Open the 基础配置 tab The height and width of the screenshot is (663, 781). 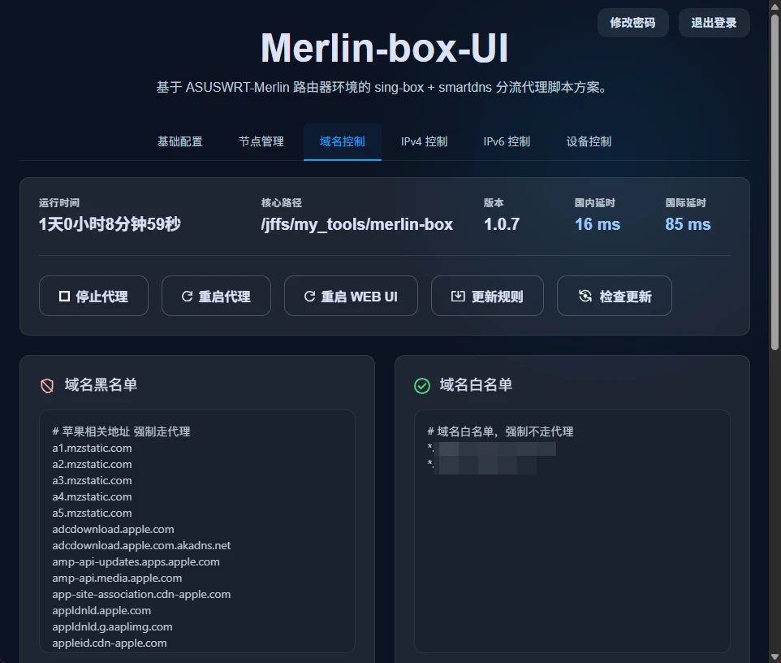coord(179,141)
